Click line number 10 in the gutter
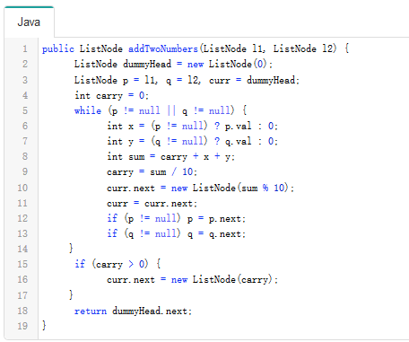The width and height of the screenshot is (409, 342). [22, 188]
